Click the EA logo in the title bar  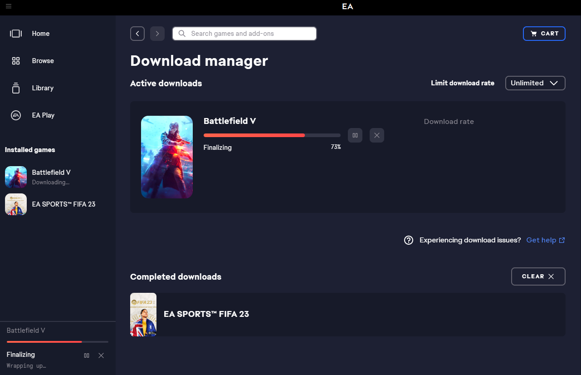point(347,6)
